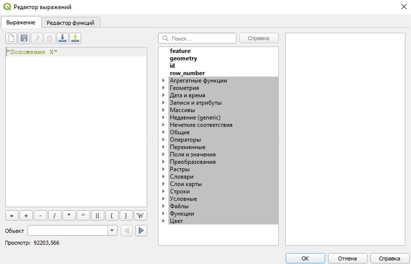The height and width of the screenshot is (264, 411).
Task: Expand the Агрегатные функции group
Action: (x=163, y=80)
